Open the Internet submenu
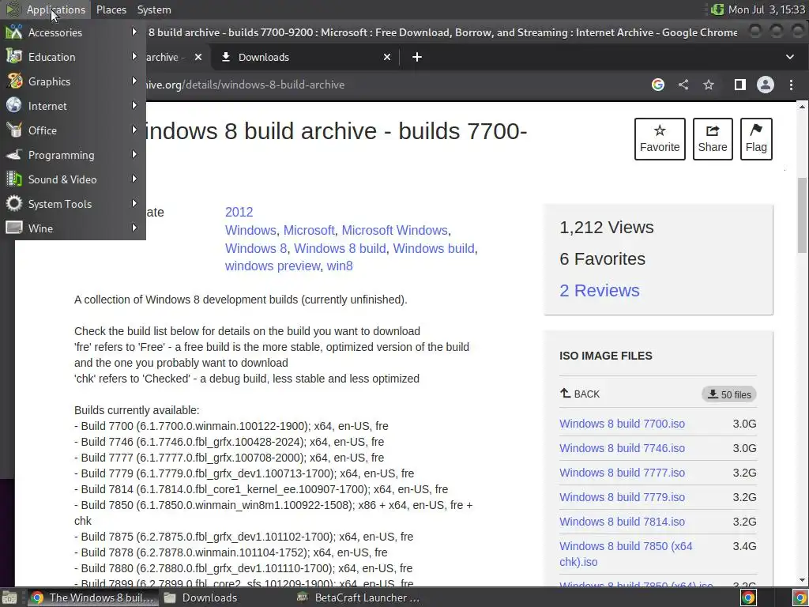The width and height of the screenshot is (809, 607). 73,106
